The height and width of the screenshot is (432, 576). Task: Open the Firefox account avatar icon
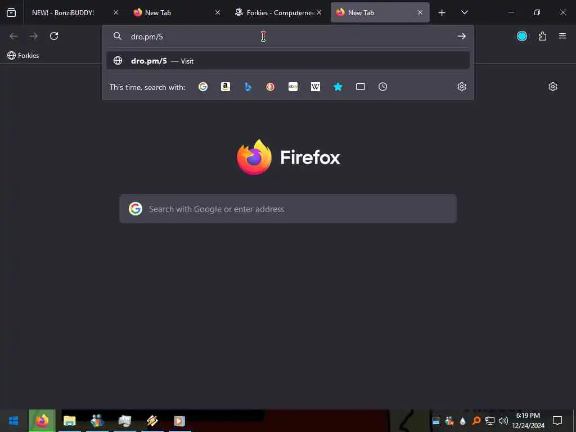[522, 36]
